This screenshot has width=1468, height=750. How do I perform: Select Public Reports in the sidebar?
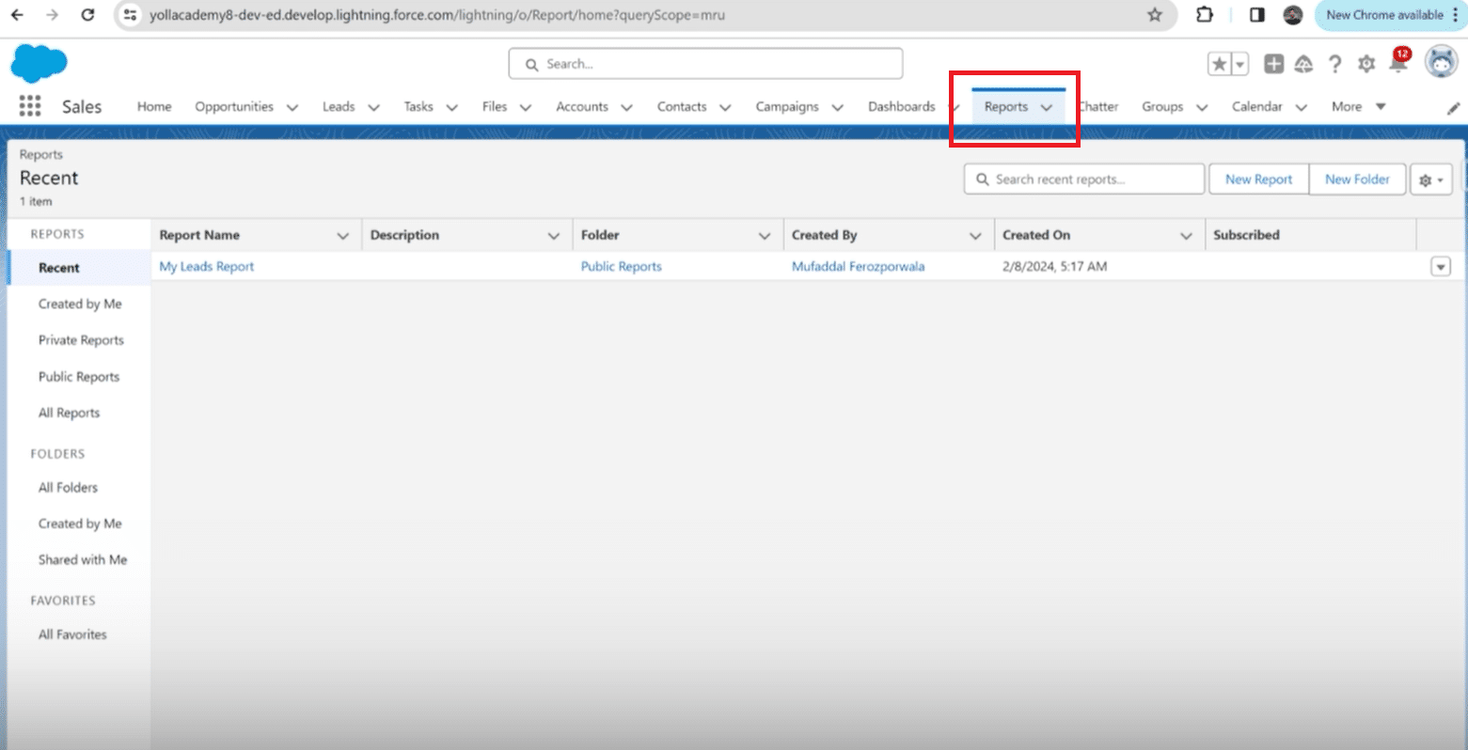pos(79,377)
